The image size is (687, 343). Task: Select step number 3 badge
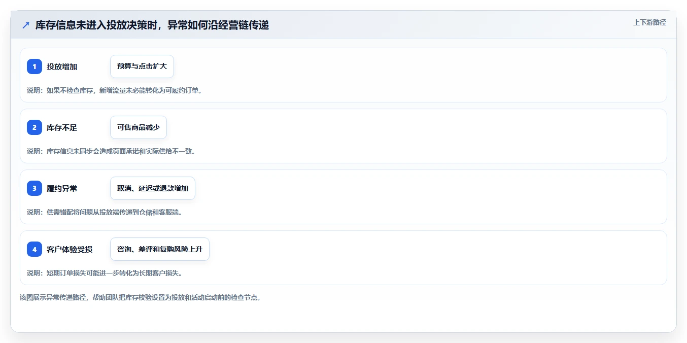pyautogui.click(x=35, y=188)
